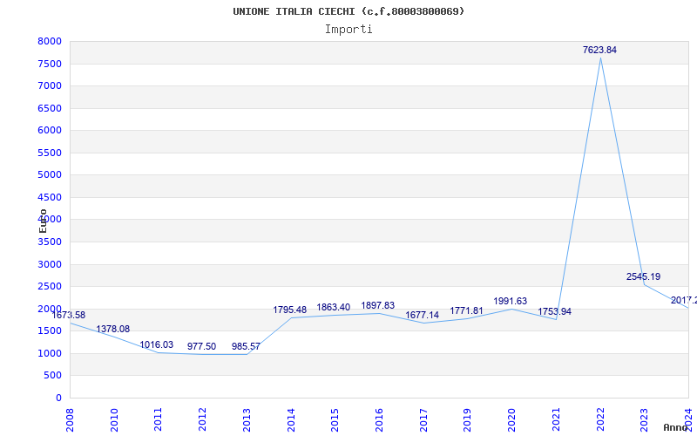
Task: Click the y-axis value 3500
Action: [x=50, y=242]
